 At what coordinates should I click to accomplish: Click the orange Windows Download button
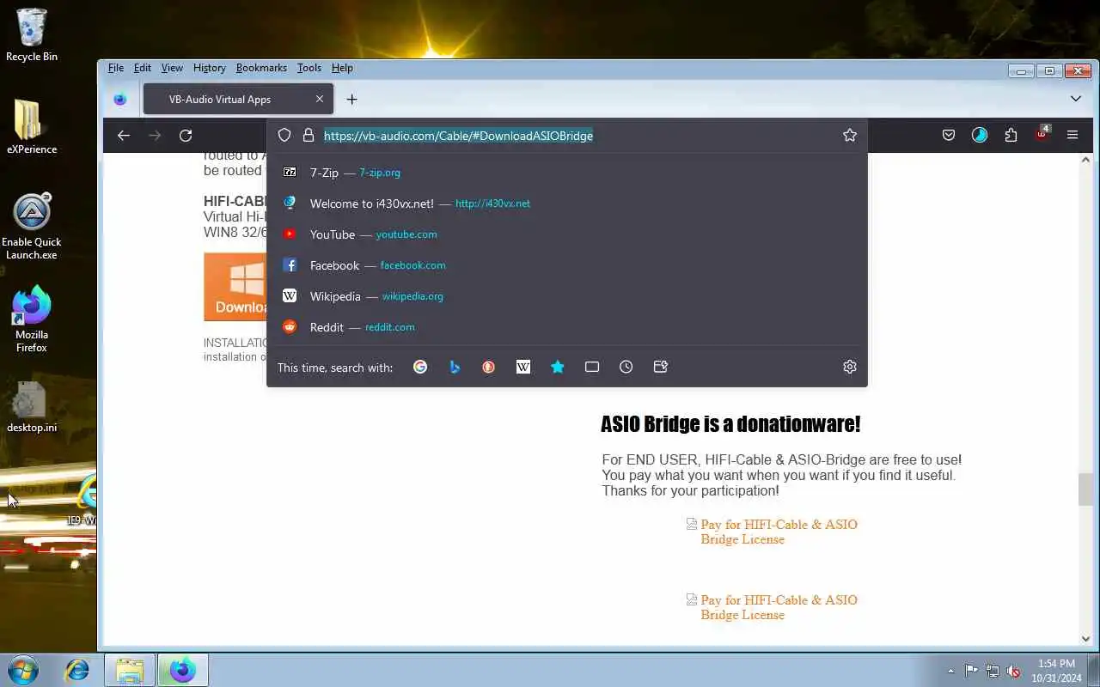pyautogui.click(x=235, y=287)
